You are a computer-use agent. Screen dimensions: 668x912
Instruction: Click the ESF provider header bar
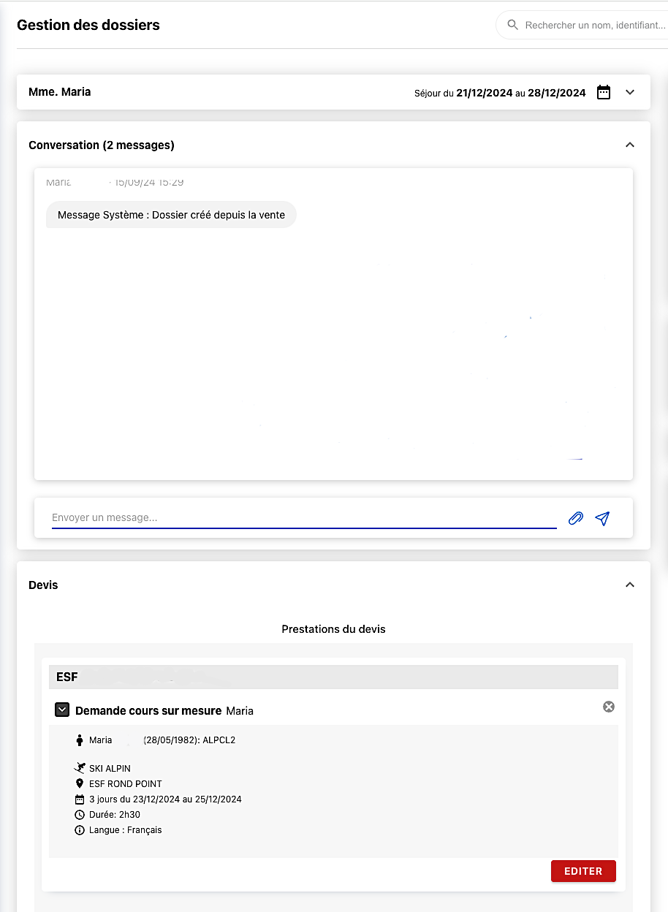(333, 677)
